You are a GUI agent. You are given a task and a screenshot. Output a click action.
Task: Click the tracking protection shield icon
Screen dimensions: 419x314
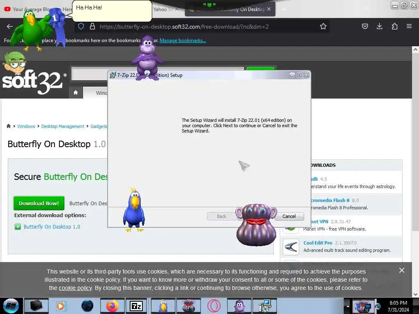point(81,27)
